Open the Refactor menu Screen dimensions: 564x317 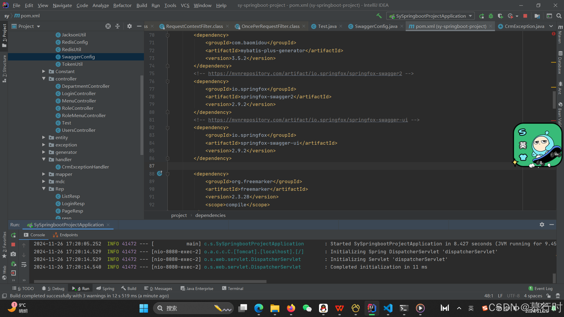[x=122, y=5]
